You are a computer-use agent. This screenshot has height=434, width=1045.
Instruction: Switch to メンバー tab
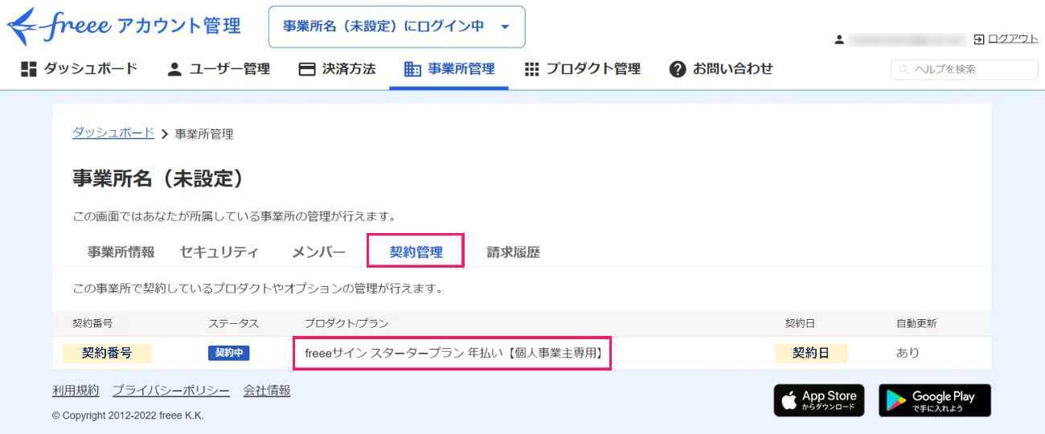coord(318,252)
